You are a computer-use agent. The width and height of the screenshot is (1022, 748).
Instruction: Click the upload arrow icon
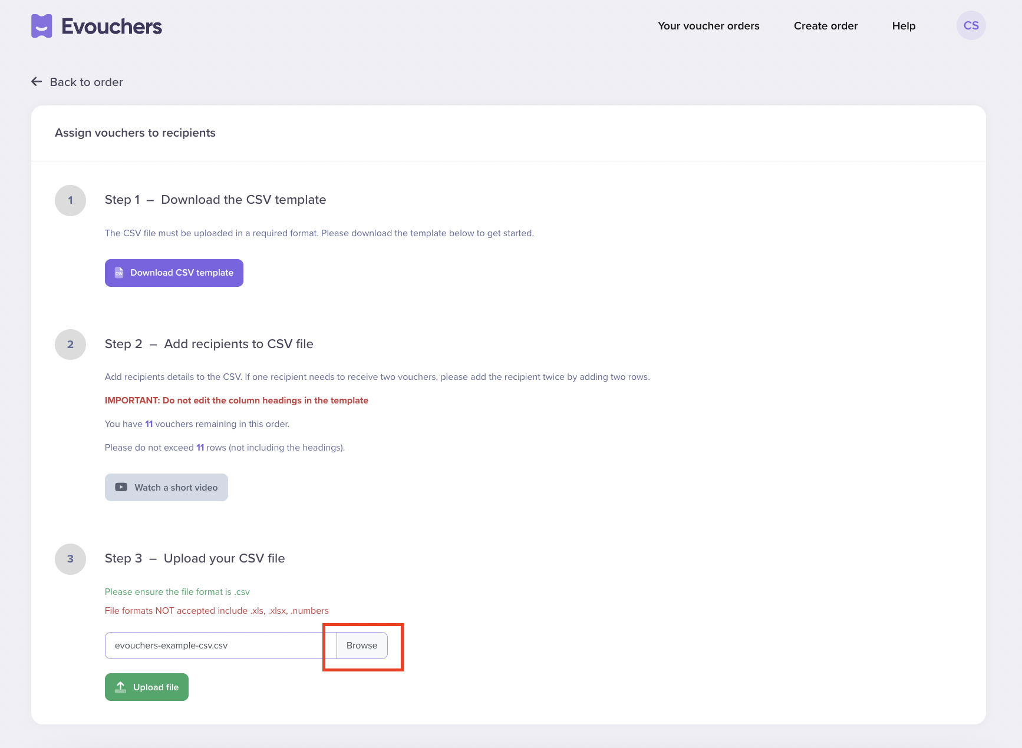click(x=120, y=687)
